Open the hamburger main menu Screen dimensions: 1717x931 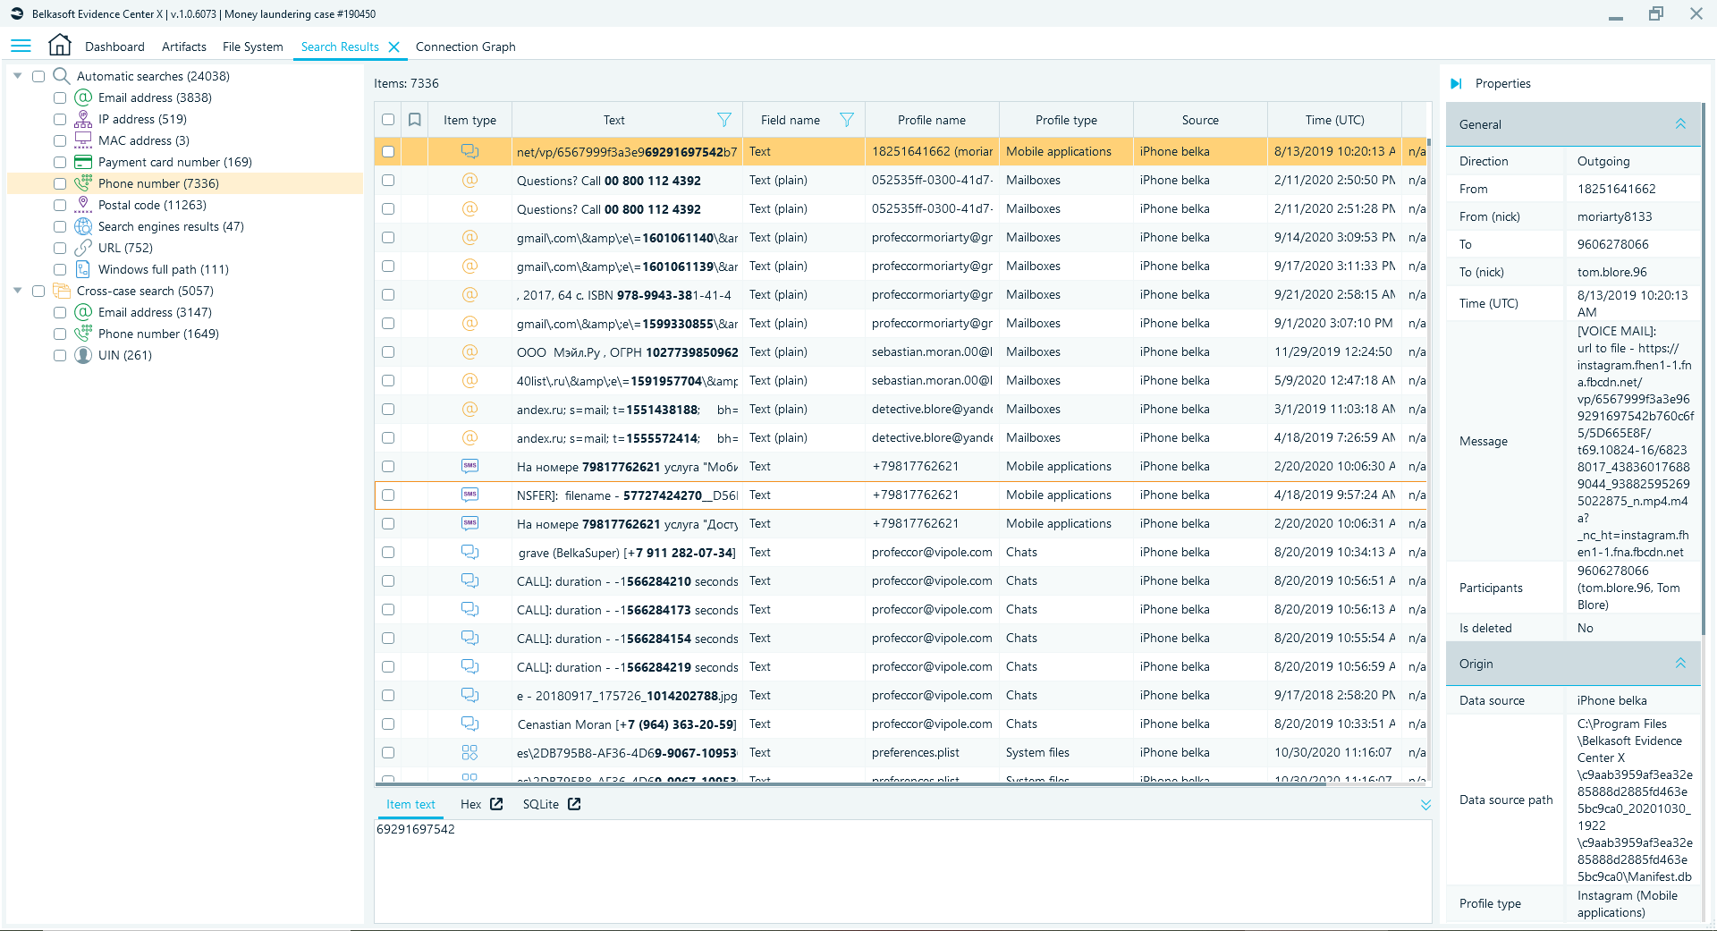point(21,46)
